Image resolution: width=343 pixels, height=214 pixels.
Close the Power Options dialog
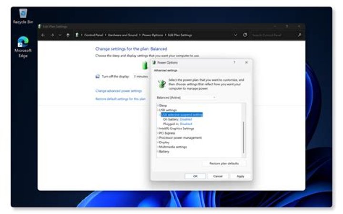tap(247, 62)
